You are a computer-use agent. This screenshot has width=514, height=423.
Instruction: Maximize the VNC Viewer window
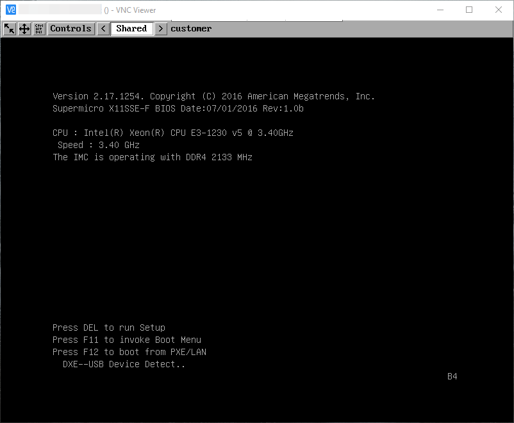tap(469, 10)
